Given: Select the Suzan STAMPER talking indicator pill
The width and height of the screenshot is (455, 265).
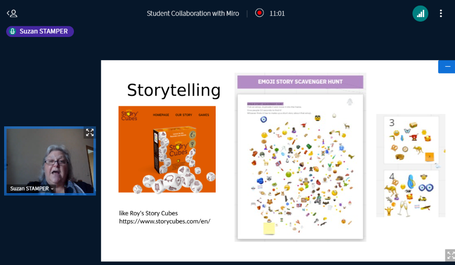Looking at the screenshot, I should [x=40, y=31].
